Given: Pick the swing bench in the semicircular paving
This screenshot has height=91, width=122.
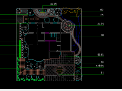Looking at the screenshot, I should click(43, 11).
